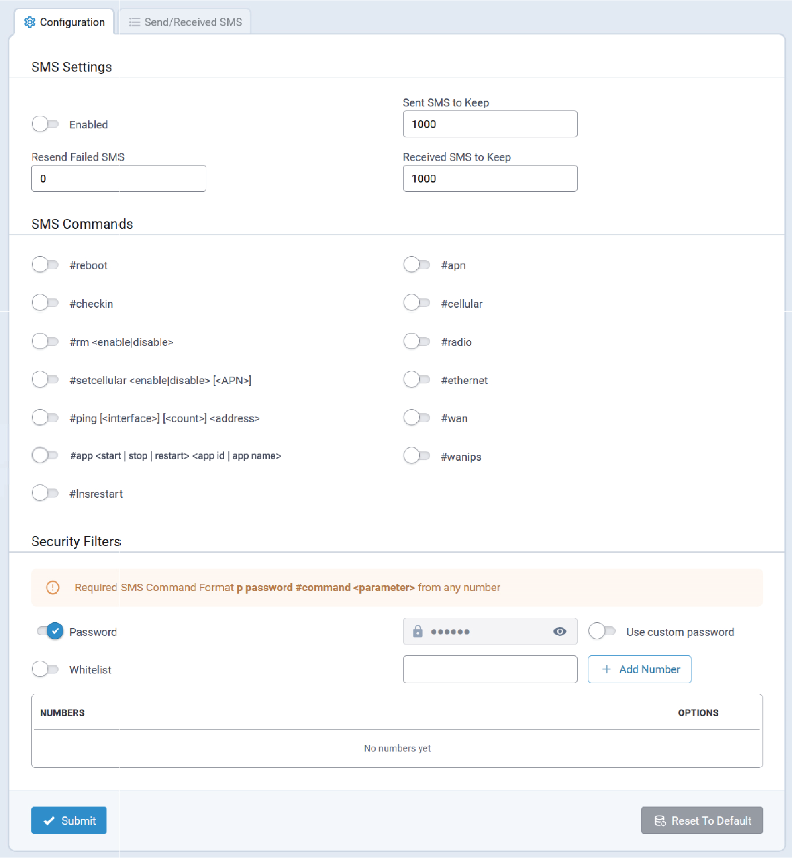Click the plus icon on Add Number
The width and height of the screenshot is (792, 858).
tap(606, 669)
